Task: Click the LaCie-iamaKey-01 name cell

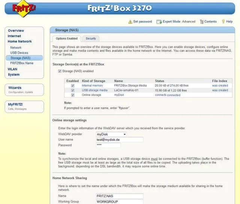Action: click(126, 90)
